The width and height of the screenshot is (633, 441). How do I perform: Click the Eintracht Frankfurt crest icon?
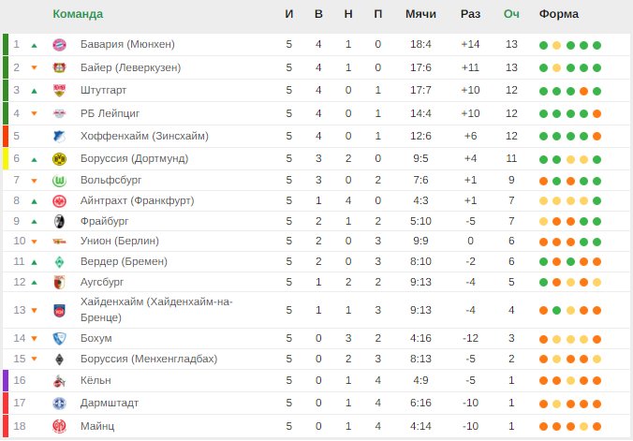59,201
